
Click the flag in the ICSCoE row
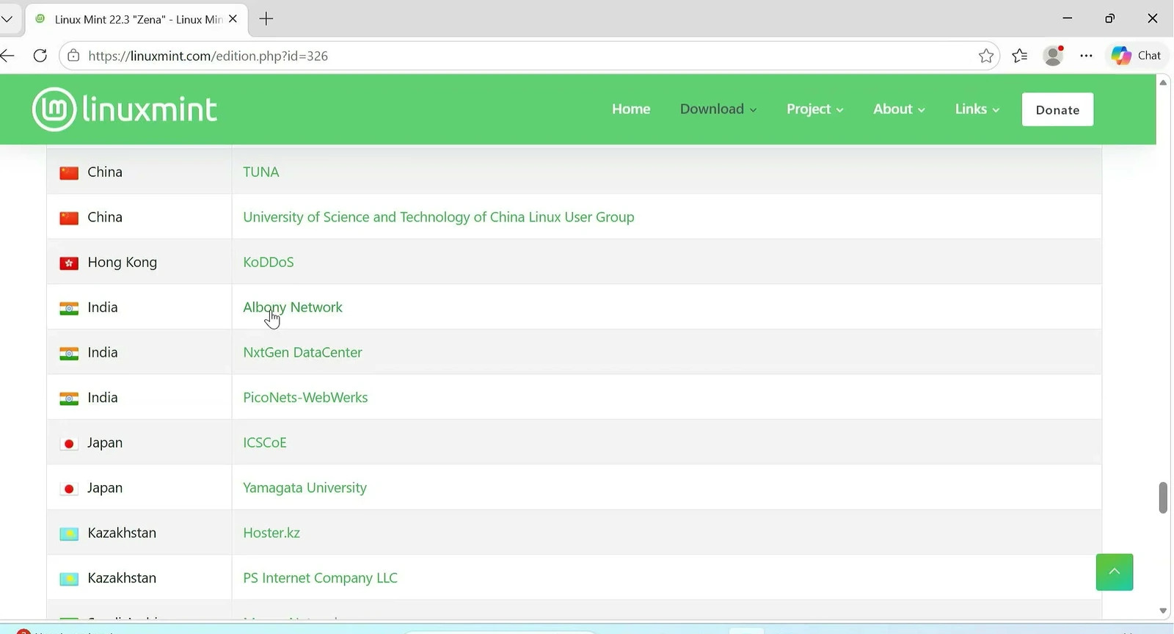click(x=69, y=444)
